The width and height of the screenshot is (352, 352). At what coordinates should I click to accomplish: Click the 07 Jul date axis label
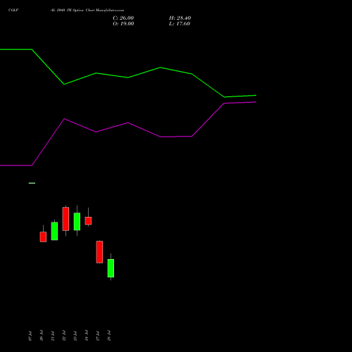click(x=30, y=336)
